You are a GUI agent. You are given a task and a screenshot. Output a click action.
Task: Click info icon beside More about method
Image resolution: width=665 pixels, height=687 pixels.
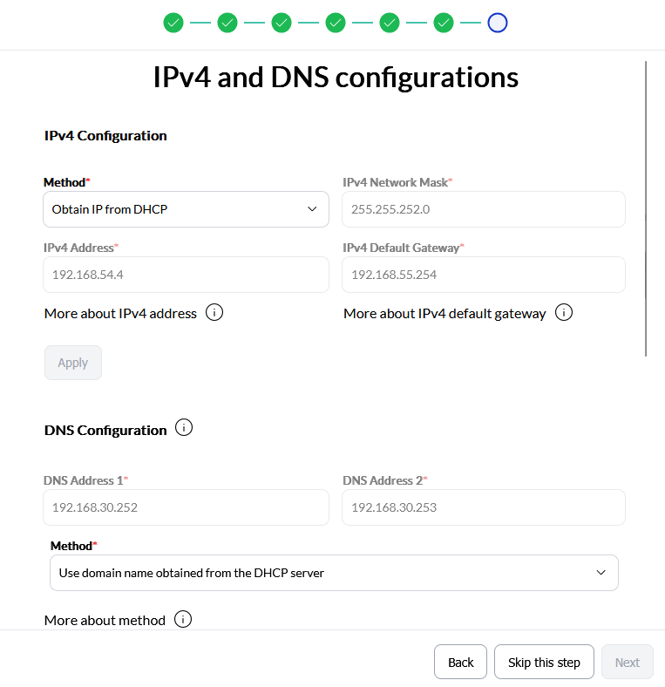click(x=183, y=619)
